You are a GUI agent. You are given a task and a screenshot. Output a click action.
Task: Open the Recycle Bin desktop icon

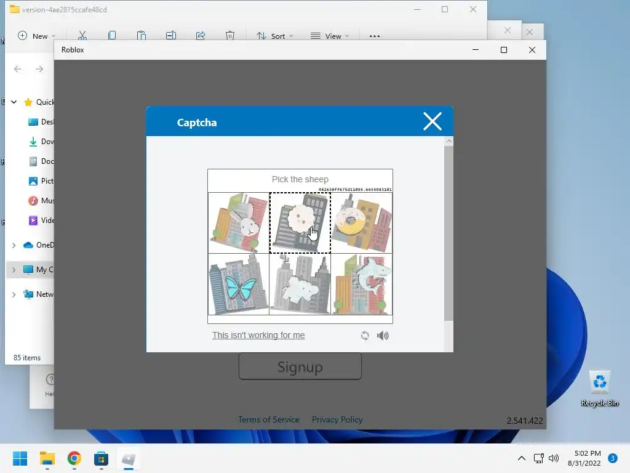point(599,389)
